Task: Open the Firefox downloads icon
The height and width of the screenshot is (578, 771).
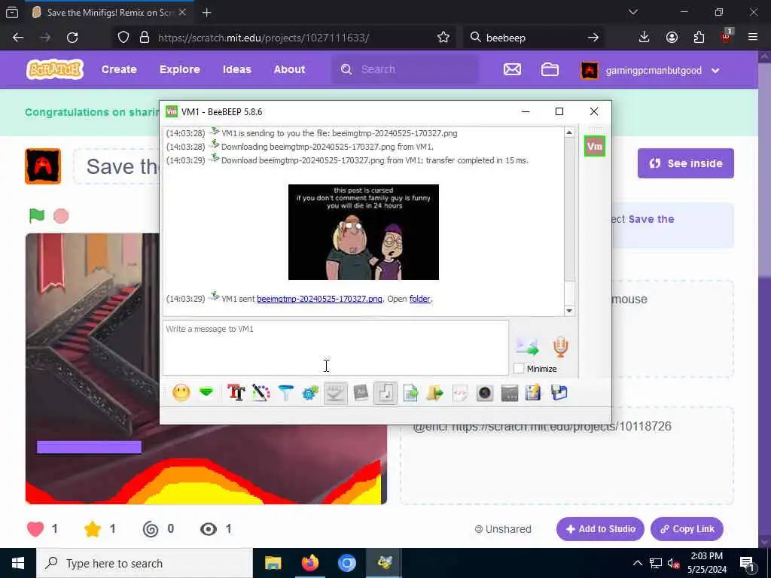Action: coord(645,38)
